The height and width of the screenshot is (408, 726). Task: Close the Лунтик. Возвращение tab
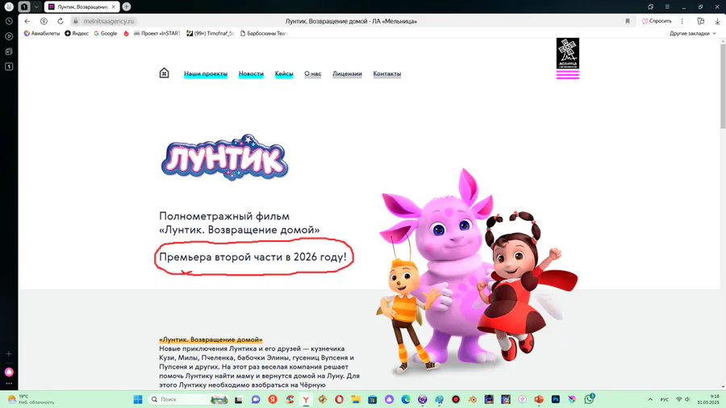(114, 7)
